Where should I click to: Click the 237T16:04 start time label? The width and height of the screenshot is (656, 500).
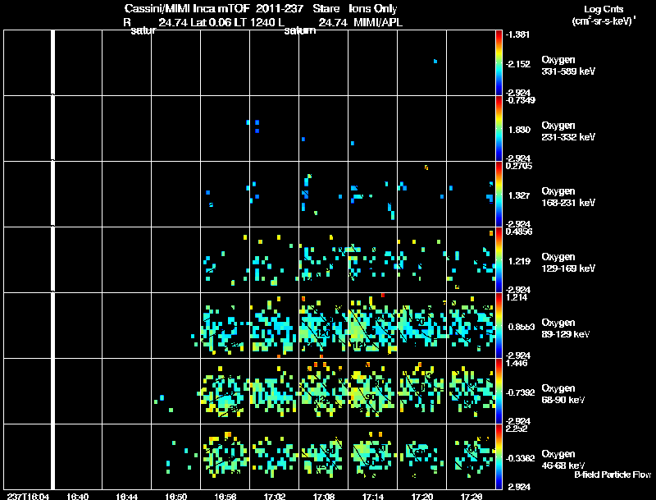tap(29, 496)
